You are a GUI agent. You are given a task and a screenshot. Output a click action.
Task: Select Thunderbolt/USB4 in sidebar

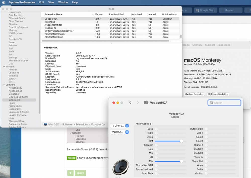(19, 61)
